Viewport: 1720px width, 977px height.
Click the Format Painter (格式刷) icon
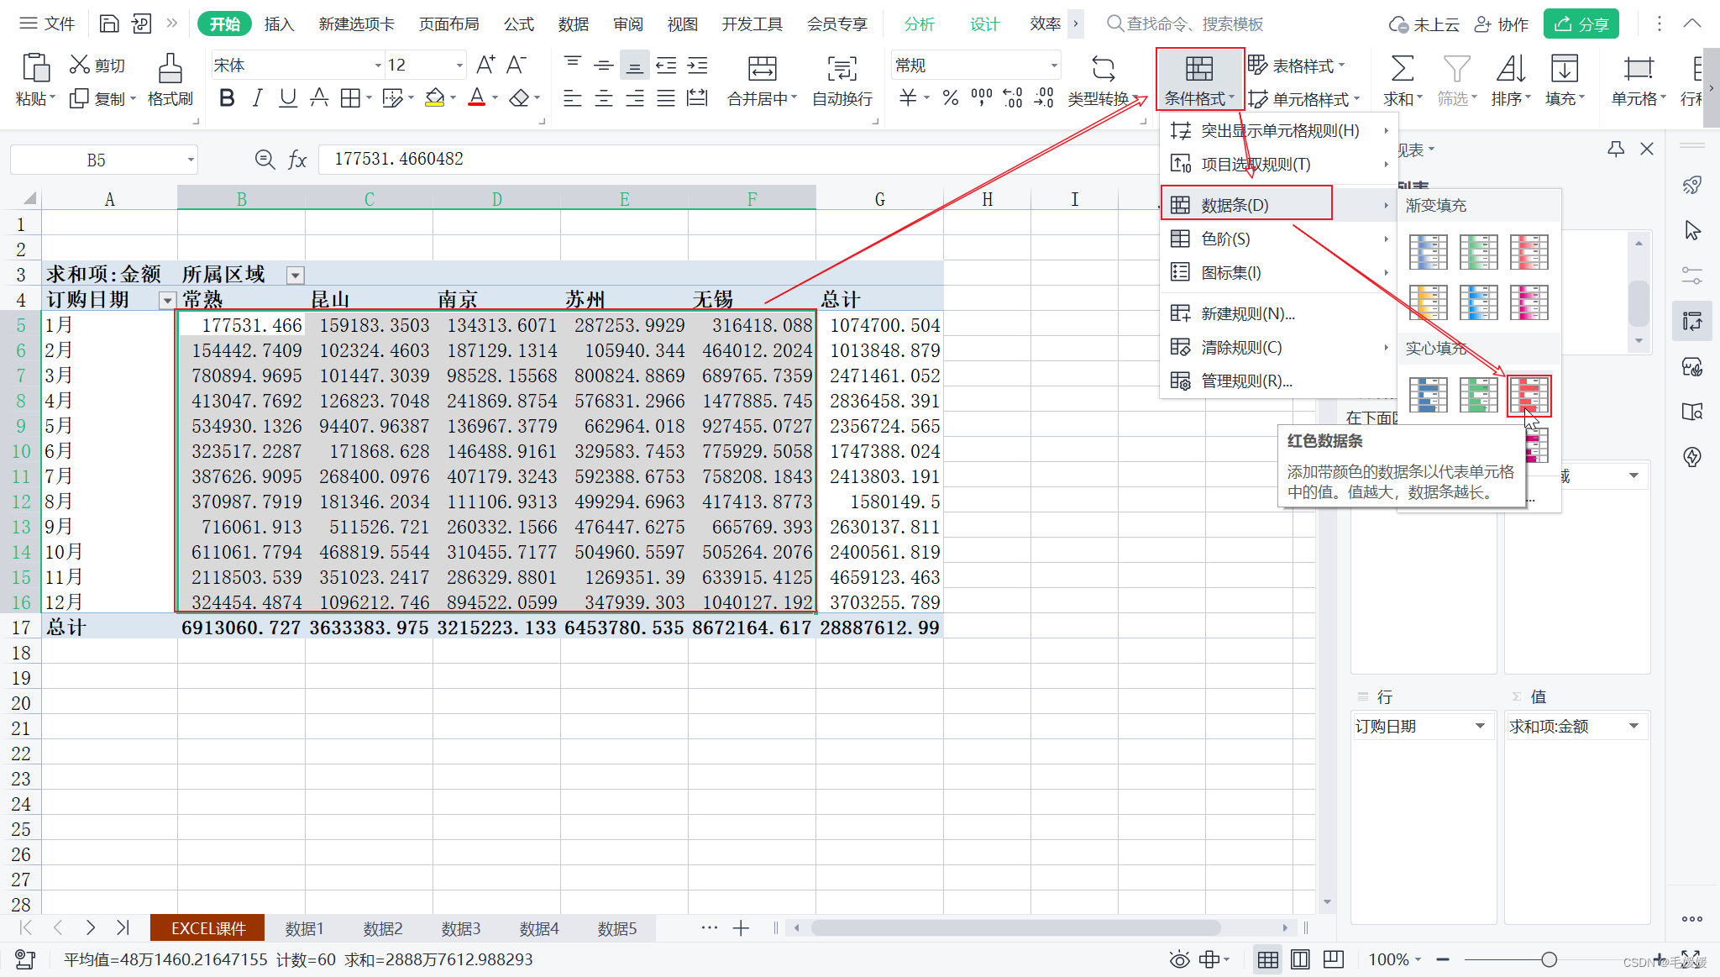pos(170,69)
